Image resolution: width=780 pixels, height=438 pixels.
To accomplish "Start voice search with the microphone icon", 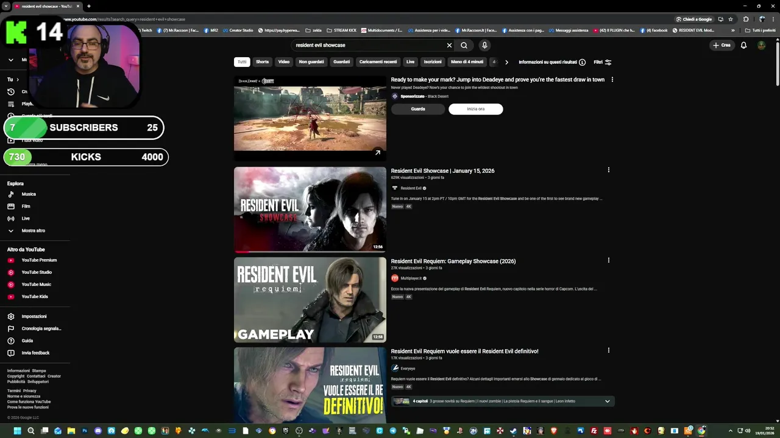I will [x=484, y=45].
